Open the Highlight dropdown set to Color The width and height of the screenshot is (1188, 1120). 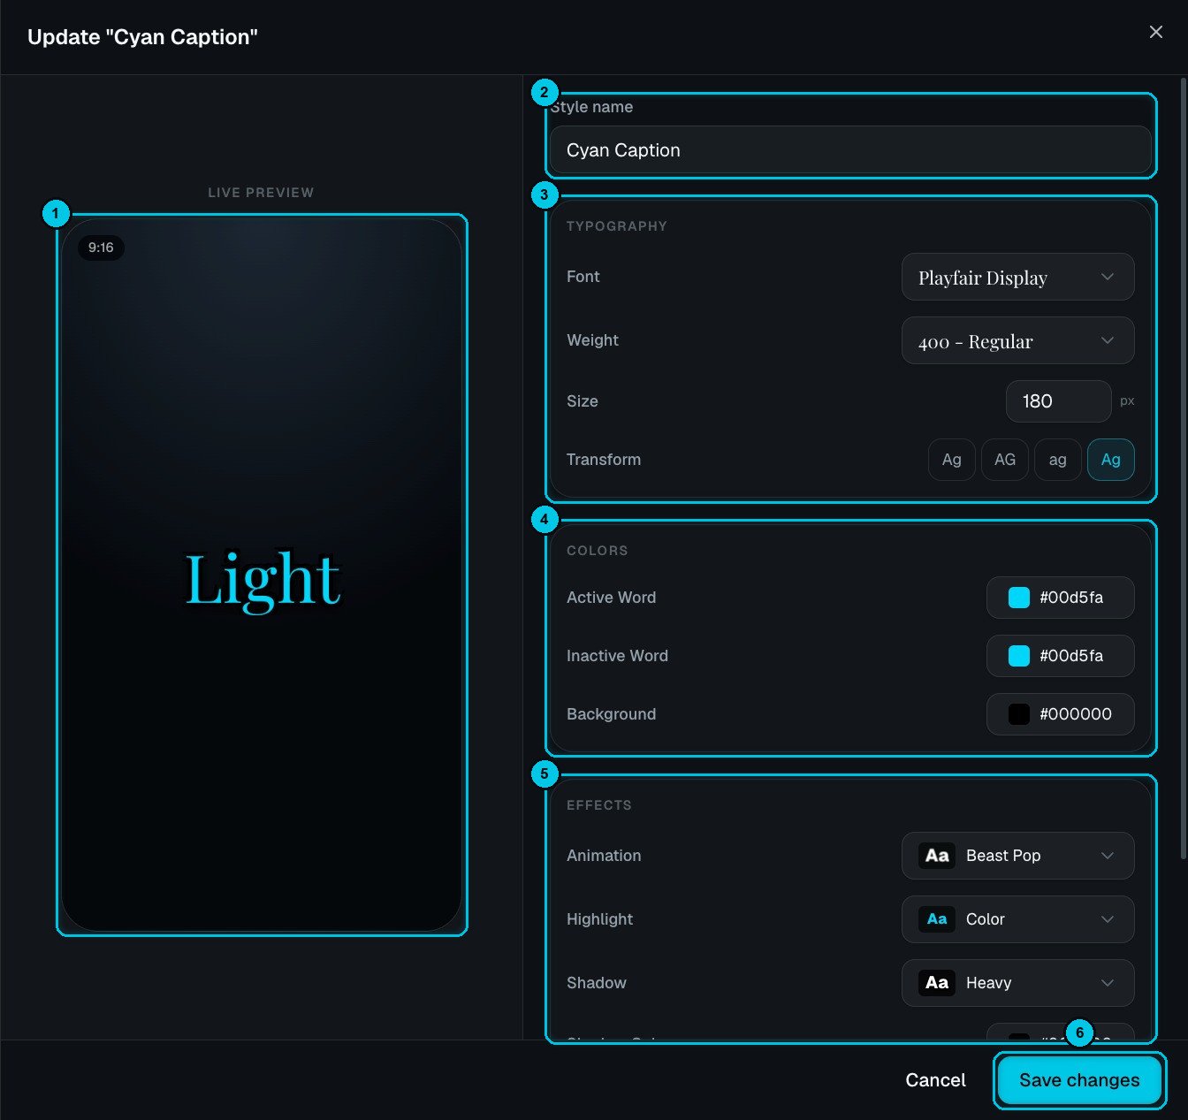1017,919
